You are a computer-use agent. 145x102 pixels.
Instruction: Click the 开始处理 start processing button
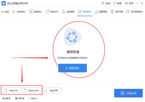click(128, 93)
